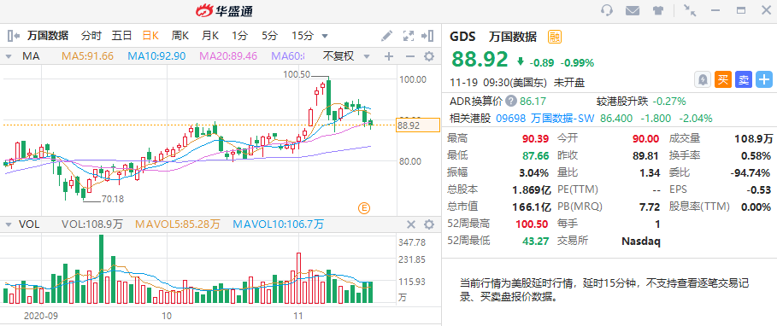The image size is (777, 326).
Task: Click VOL:108.9万 volume label
Action: [x=91, y=224]
